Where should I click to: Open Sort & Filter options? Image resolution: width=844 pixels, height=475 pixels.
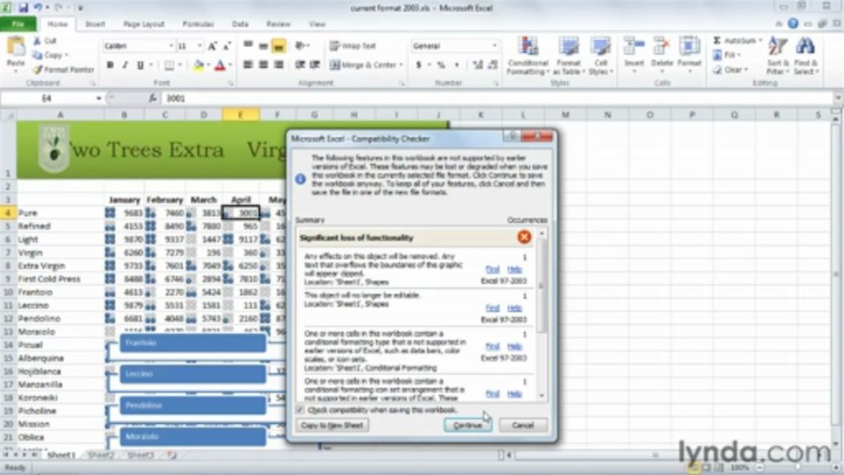coord(777,55)
